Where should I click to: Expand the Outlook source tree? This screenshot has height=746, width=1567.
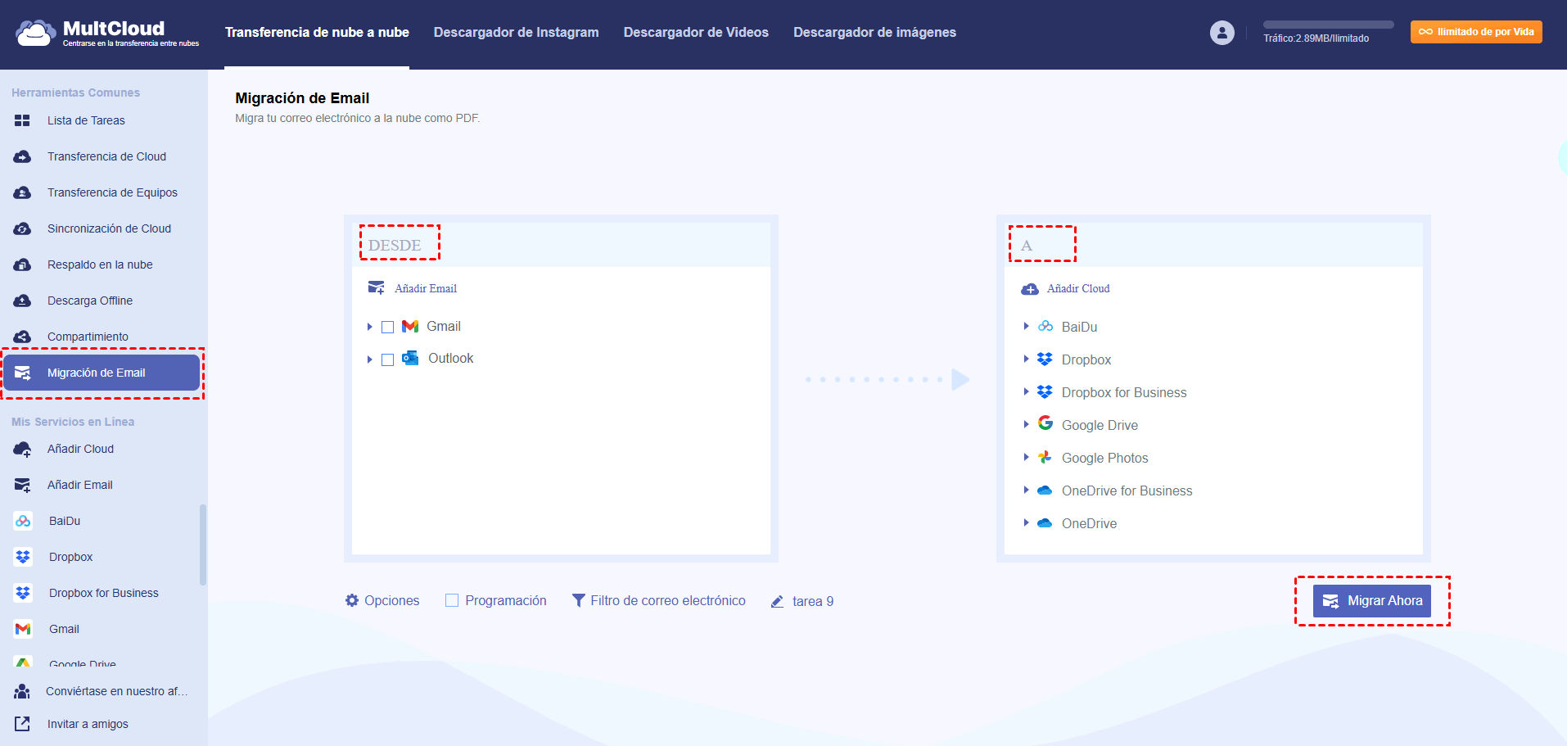point(370,359)
